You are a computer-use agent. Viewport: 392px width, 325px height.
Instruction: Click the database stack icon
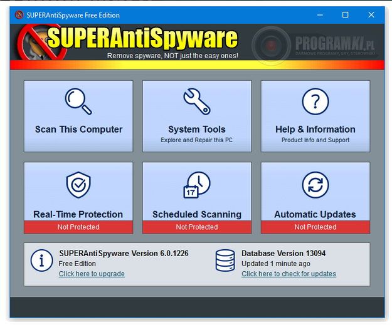tap(225, 261)
